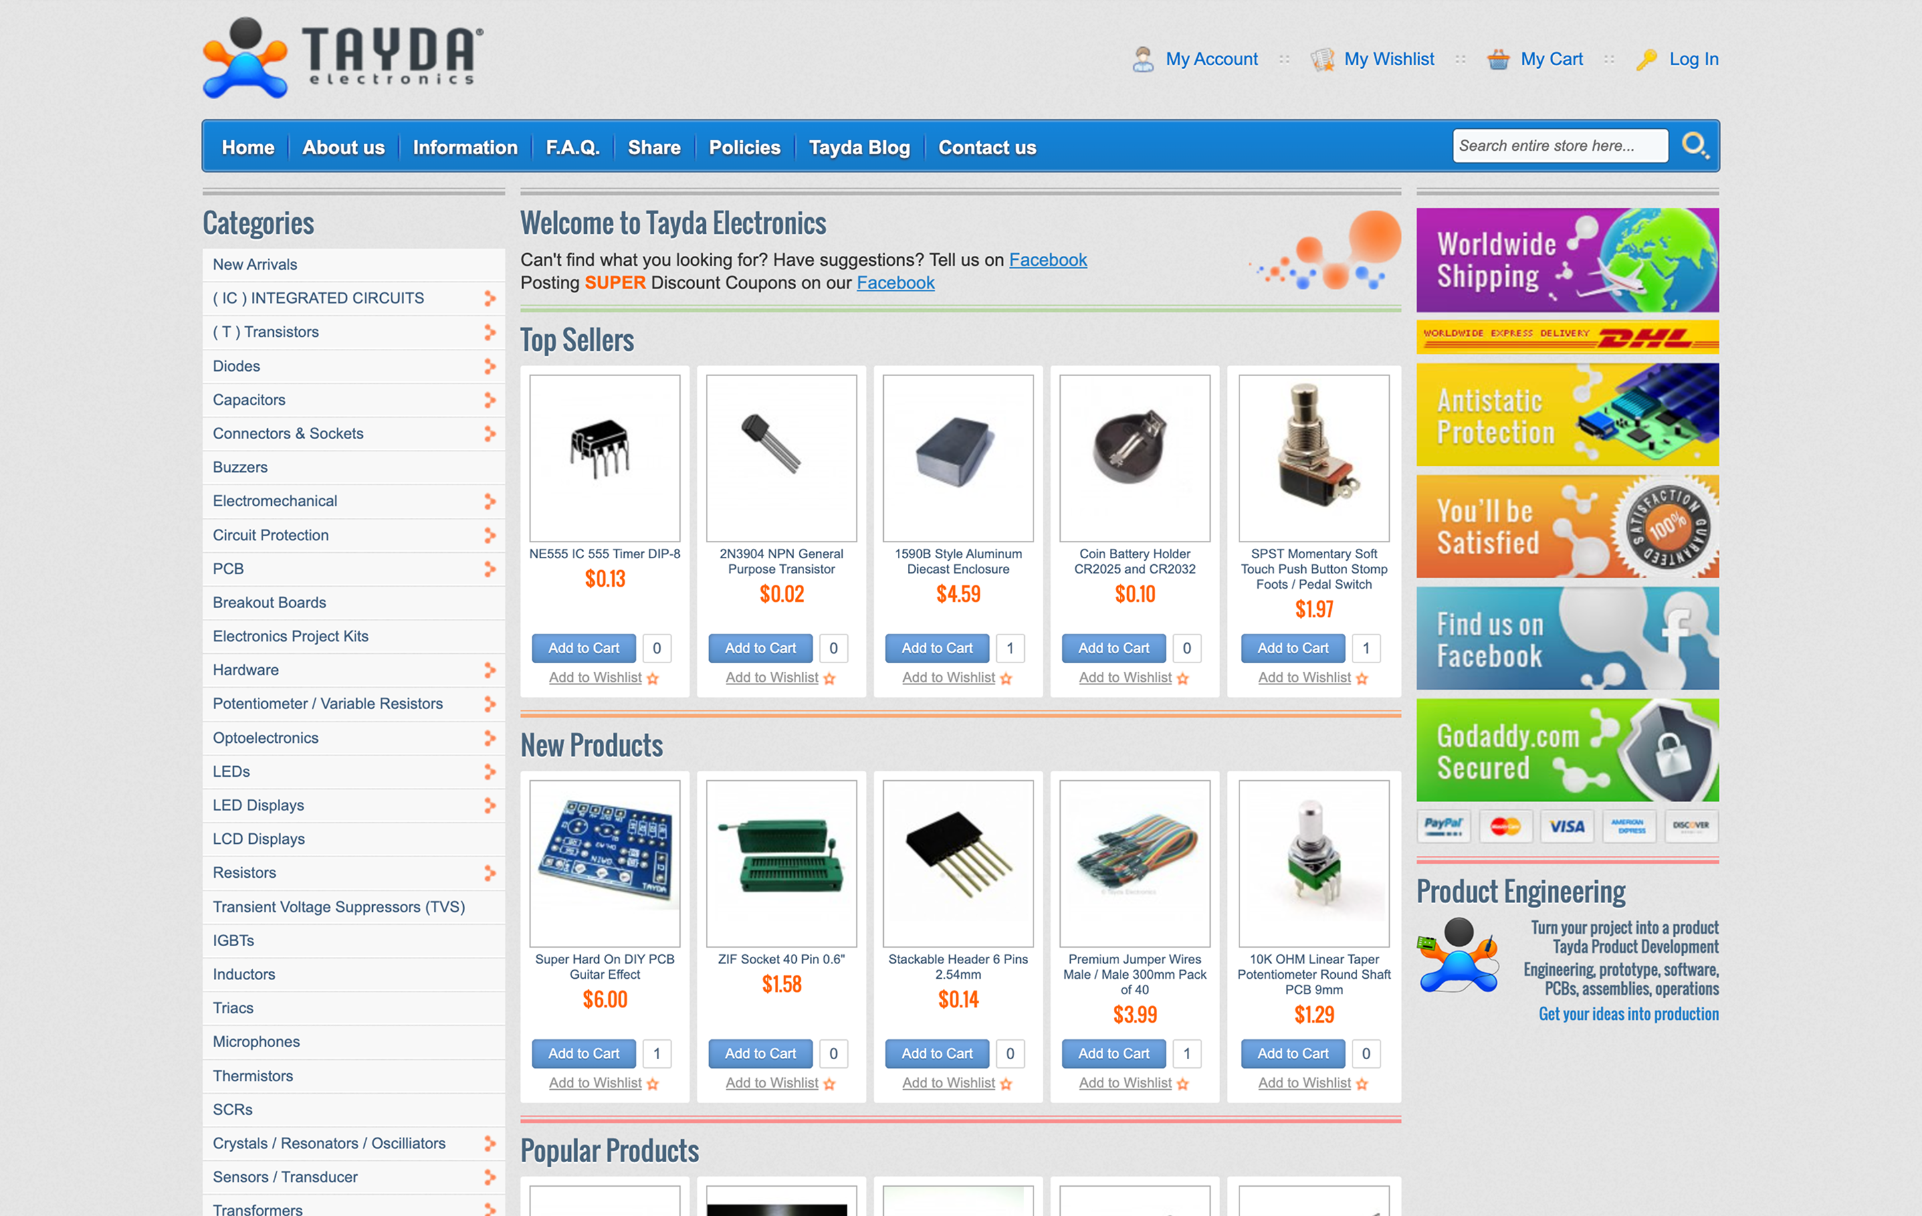Open the F.A.Q. menu item
The height and width of the screenshot is (1216, 1922).
point(572,148)
